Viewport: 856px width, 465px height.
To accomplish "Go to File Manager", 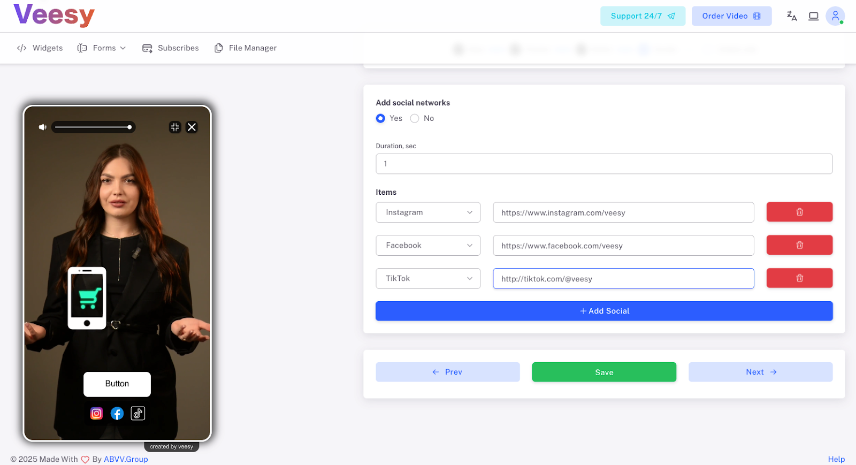I will 246,48.
